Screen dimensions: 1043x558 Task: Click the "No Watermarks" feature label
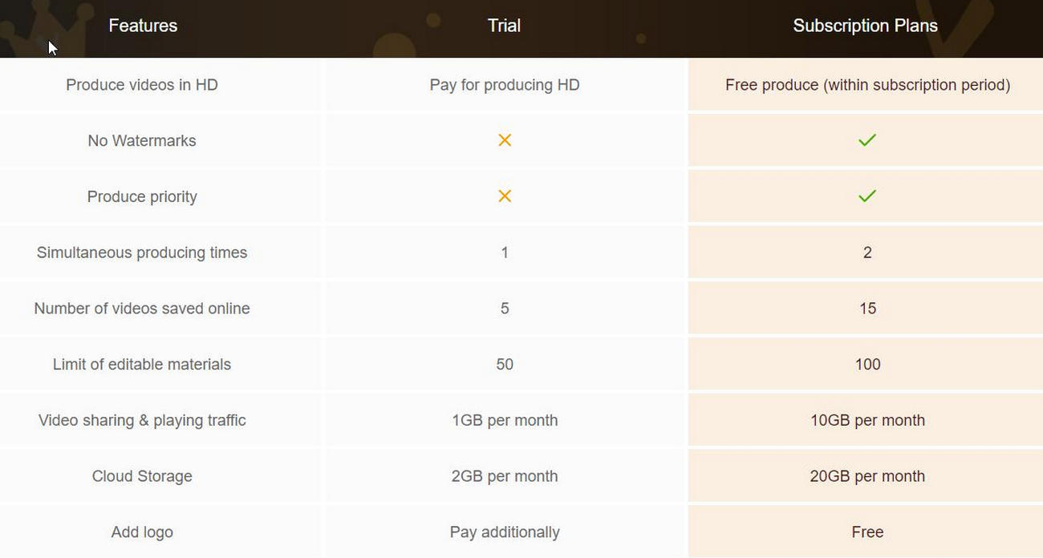(142, 141)
